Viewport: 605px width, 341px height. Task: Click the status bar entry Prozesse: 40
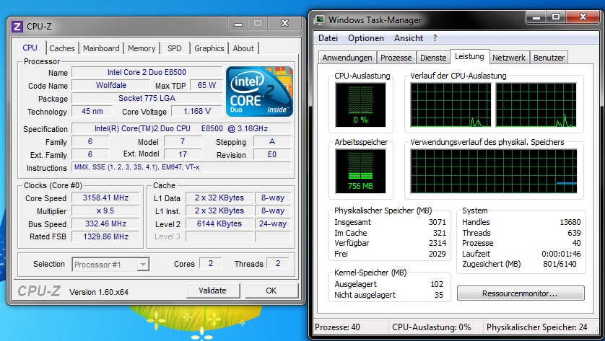[x=338, y=327]
